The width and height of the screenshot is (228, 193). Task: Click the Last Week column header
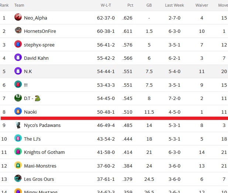click(x=175, y=5)
